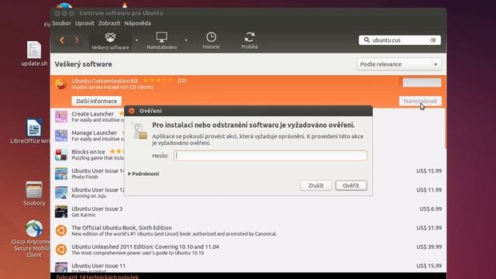This screenshot has width=496, height=279.
Task: Expand the Veškerý software dropdown arrow
Action: click(x=136, y=40)
